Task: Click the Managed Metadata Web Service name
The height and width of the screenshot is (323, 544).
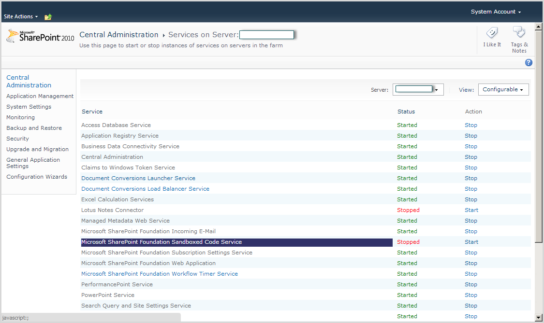Action: click(x=126, y=221)
